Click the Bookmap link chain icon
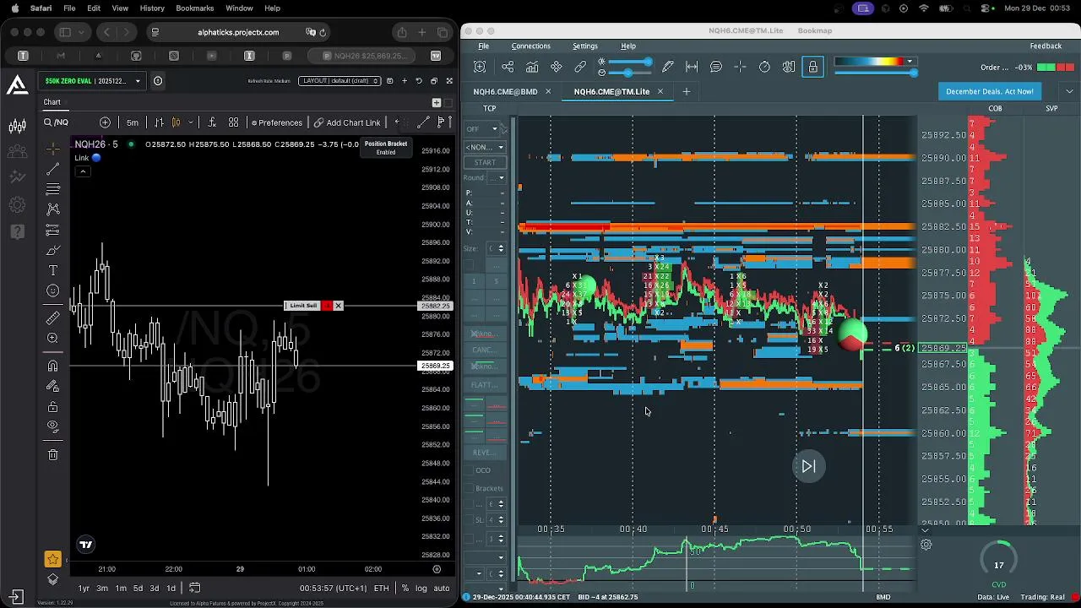Screen dimensions: 1081x608 [580, 67]
